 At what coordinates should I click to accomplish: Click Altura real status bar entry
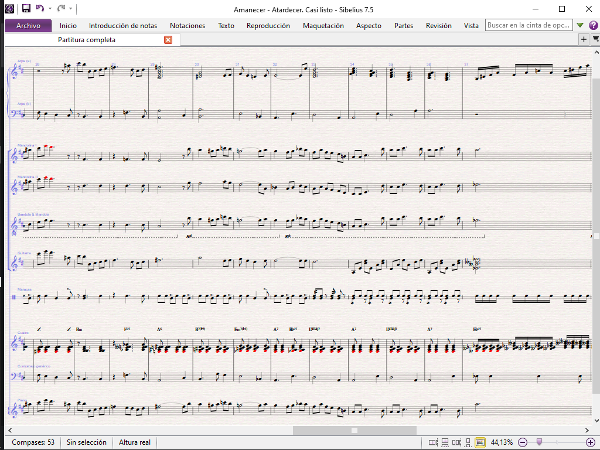[135, 442]
